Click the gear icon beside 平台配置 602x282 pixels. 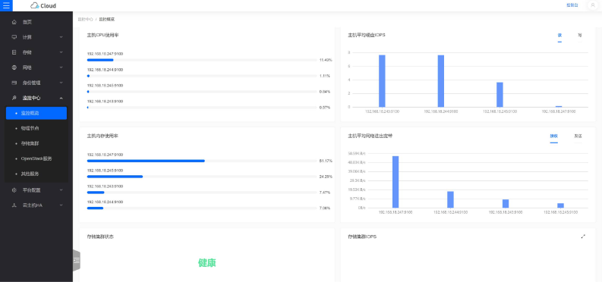14,190
